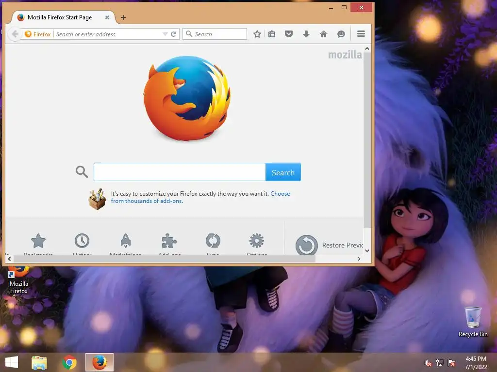Open the Recycle Bin on desktop
Viewport: 497px width, 372px height.
tap(473, 322)
